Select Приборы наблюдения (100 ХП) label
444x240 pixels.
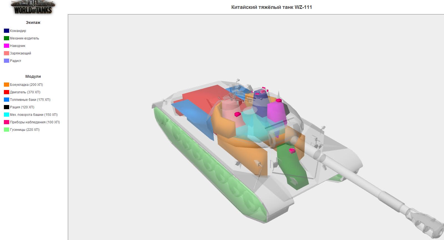(35, 122)
